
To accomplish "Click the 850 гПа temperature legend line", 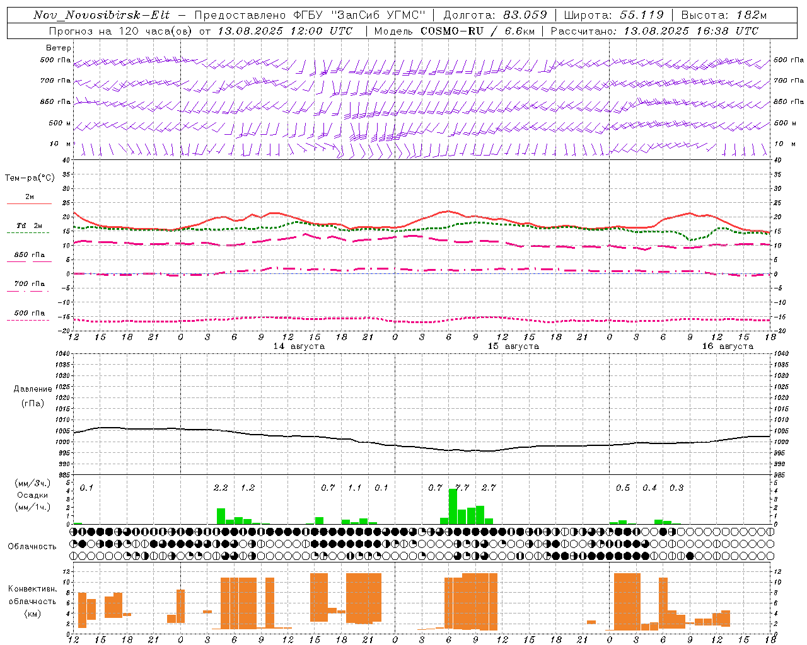I will (x=29, y=261).
